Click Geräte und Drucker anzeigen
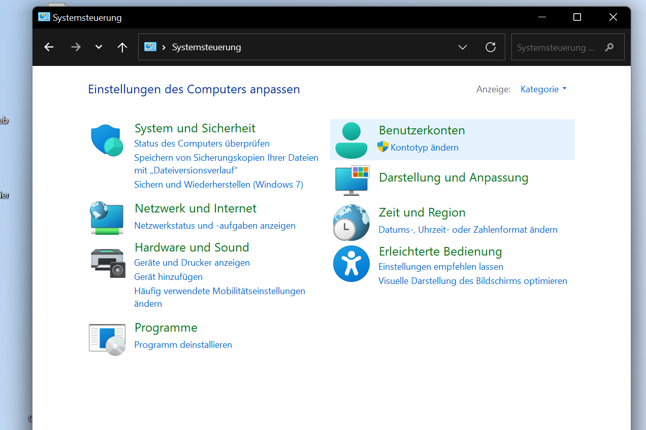Image resolution: width=646 pixels, height=430 pixels. click(192, 263)
